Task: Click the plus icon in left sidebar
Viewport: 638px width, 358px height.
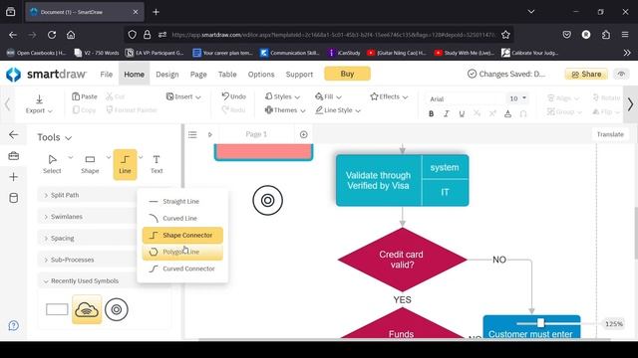Action: click(13, 177)
